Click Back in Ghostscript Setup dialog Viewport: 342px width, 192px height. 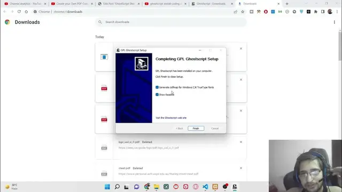click(180, 129)
